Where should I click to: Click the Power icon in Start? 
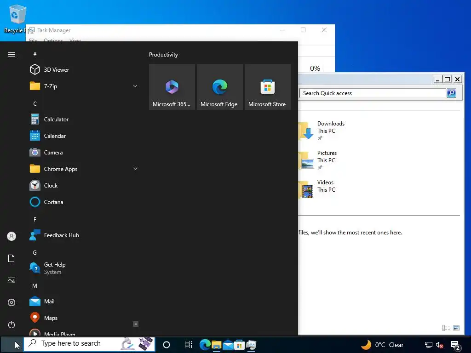tap(11, 325)
